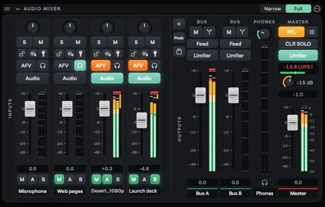Enable AFV on Web pages channel
Image resolution: width=325 pixels, height=207 pixels.
(x=64, y=65)
